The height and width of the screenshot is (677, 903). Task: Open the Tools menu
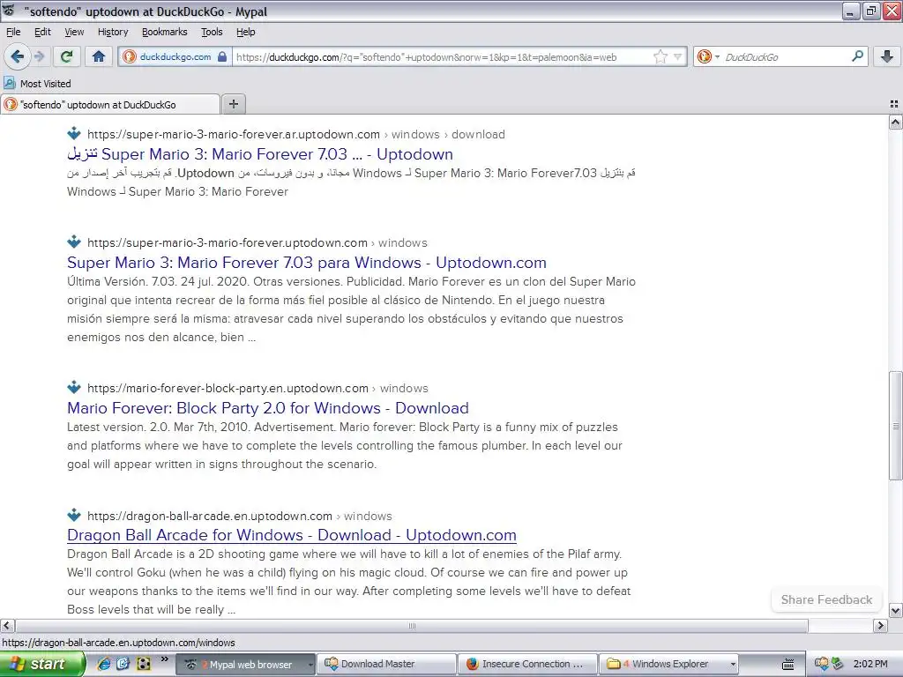coord(212,32)
